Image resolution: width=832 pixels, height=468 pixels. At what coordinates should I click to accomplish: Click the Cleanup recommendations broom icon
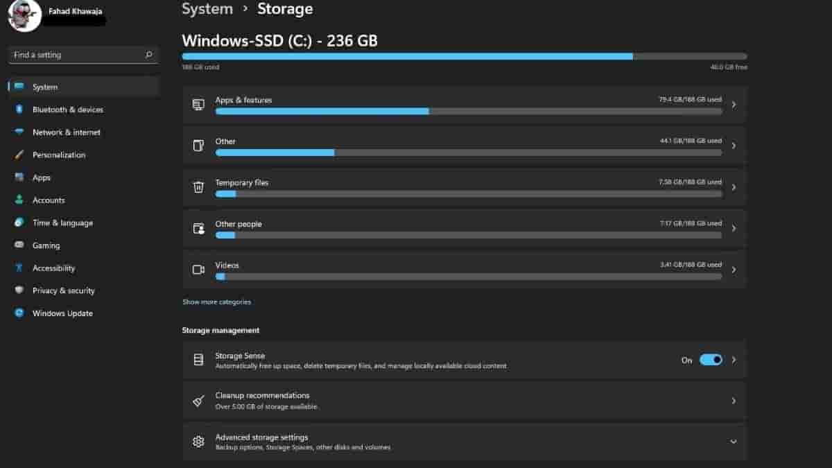click(x=198, y=401)
